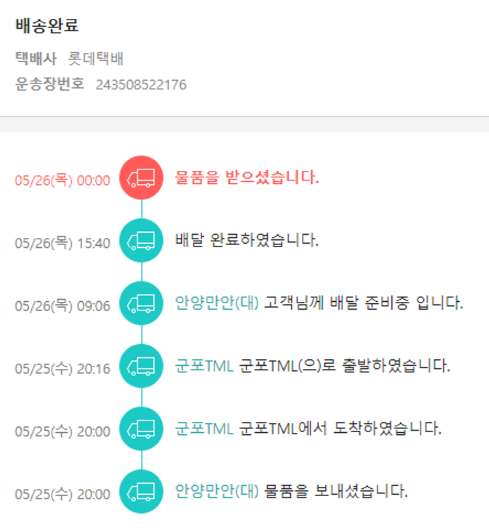Screen dimensions: 489x530
Task: Click the 운송장번호 label
Action: click(x=50, y=84)
